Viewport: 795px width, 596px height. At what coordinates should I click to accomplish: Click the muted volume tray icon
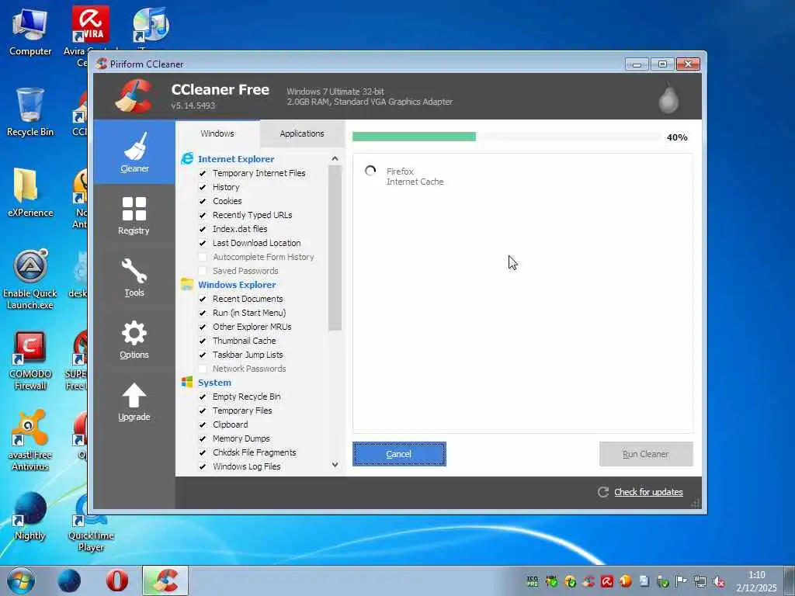pos(718,581)
